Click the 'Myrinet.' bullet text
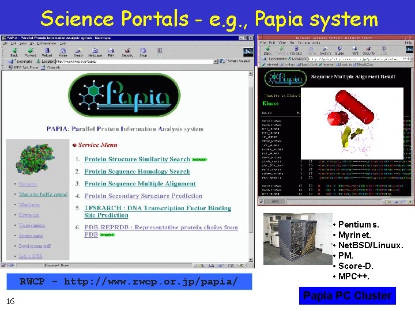 (x=354, y=235)
